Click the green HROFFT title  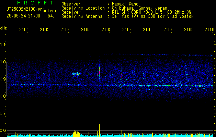(x=35, y=3)
